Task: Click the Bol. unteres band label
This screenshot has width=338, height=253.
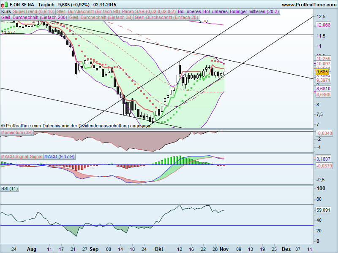Action: [x=215, y=12]
